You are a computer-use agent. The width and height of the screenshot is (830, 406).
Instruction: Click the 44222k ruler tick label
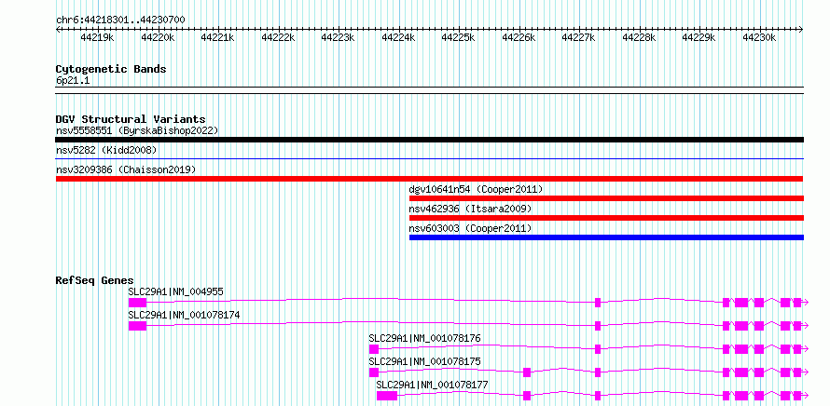[x=278, y=38]
